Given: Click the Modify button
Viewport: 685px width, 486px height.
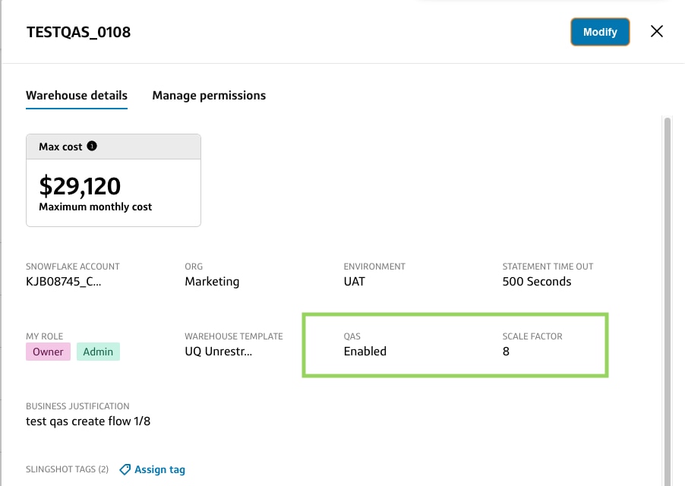Looking at the screenshot, I should [x=599, y=32].
